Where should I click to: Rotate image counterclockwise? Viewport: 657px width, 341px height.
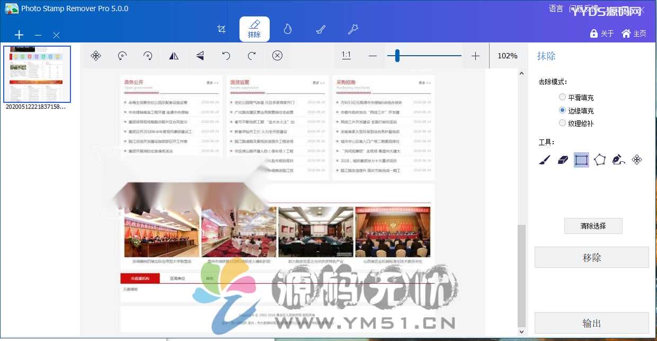[x=122, y=56]
